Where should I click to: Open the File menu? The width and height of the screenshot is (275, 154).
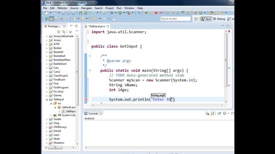pos(45,8)
